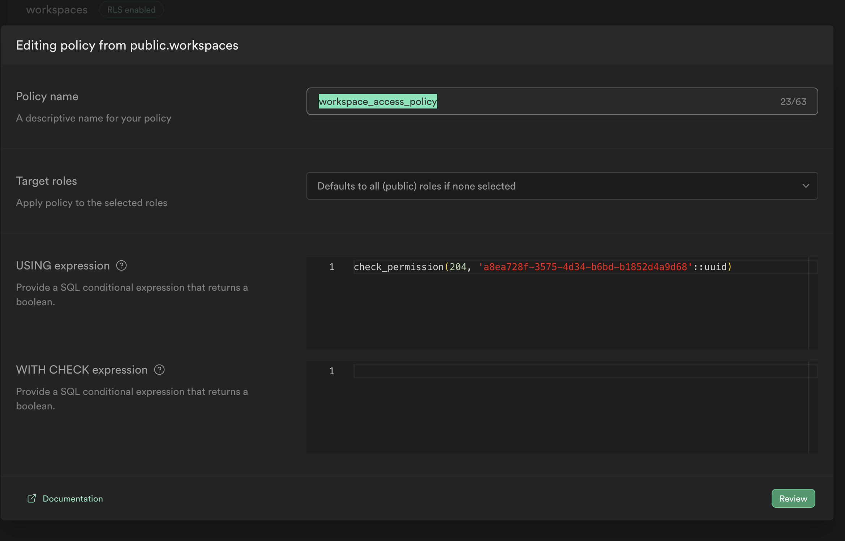Click line number 1 in WITH CHECK editor
845x541 pixels.
pyautogui.click(x=331, y=371)
